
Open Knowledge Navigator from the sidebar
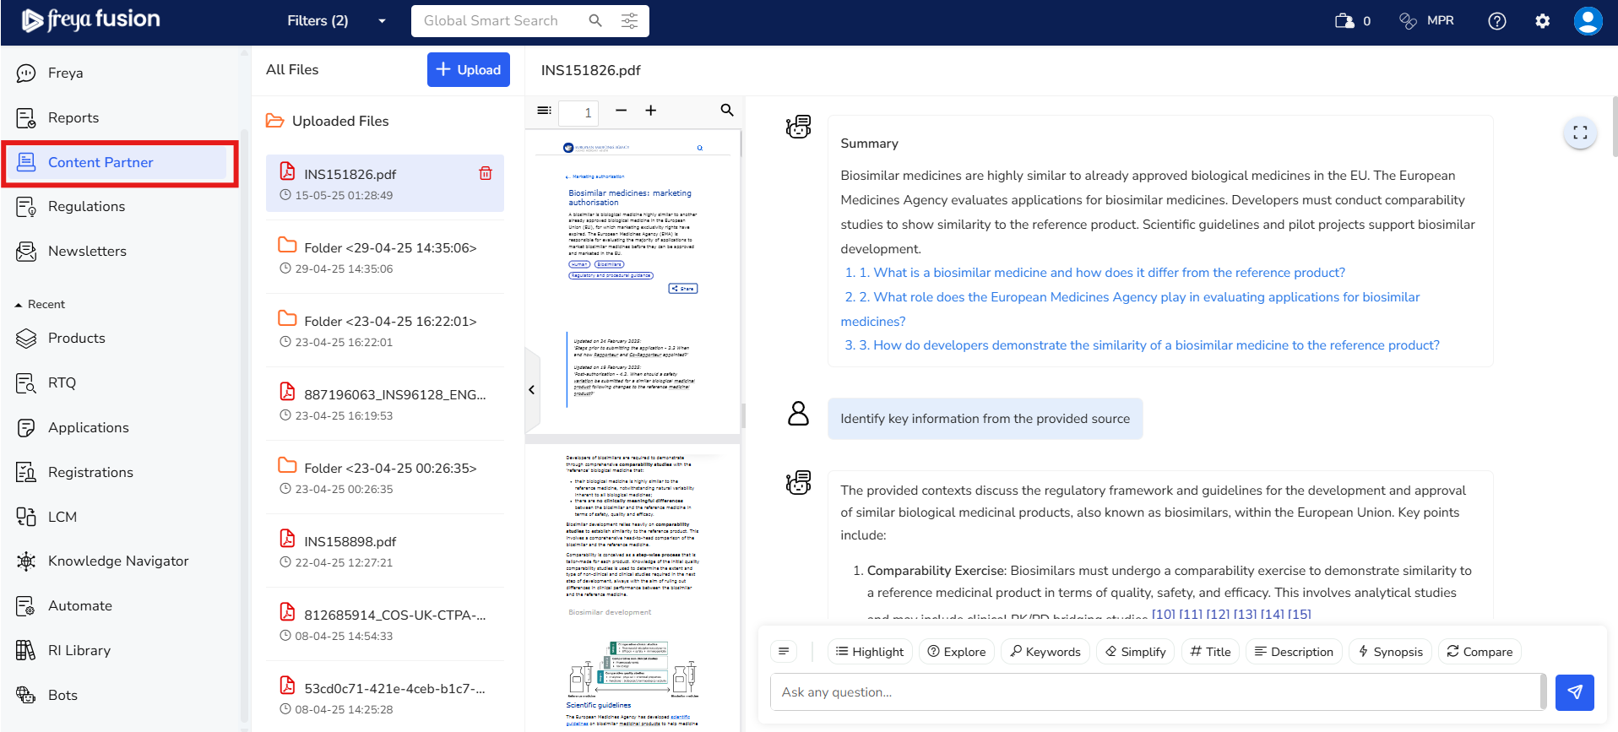point(117,561)
